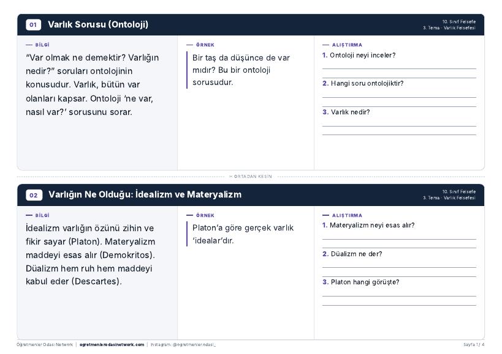Image resolution: width=502 pixels, height=354 pixels.
Task: Click the 'Öğretmenler Odası Network' footer text
Action: click(x=45, y=344)
